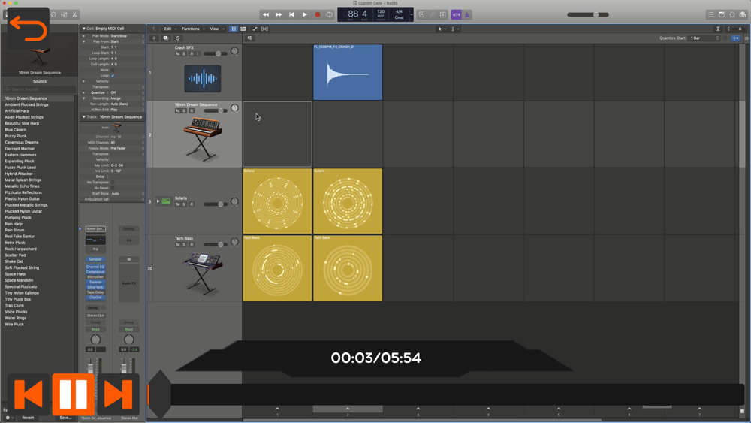Click Go to Beginning transport button
Screen dimensions: 751x423
point(291,14)
